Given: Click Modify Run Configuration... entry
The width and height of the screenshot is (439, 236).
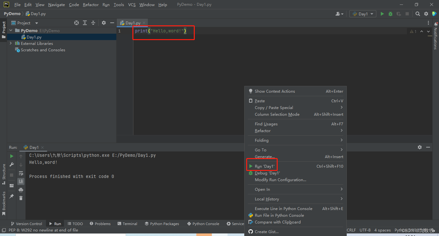Looking at the screenshot, I should tap(296, 180).
